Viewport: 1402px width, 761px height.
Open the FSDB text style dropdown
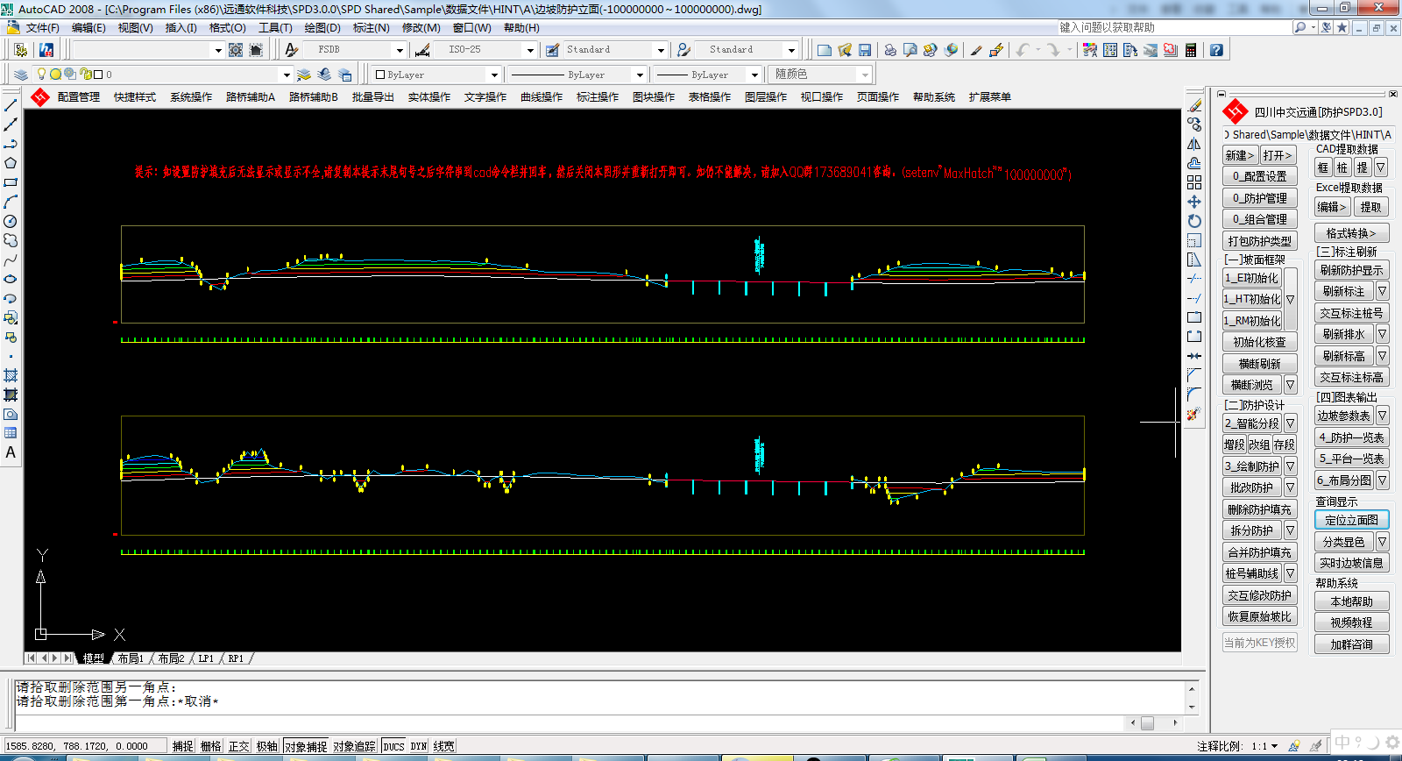400,50
